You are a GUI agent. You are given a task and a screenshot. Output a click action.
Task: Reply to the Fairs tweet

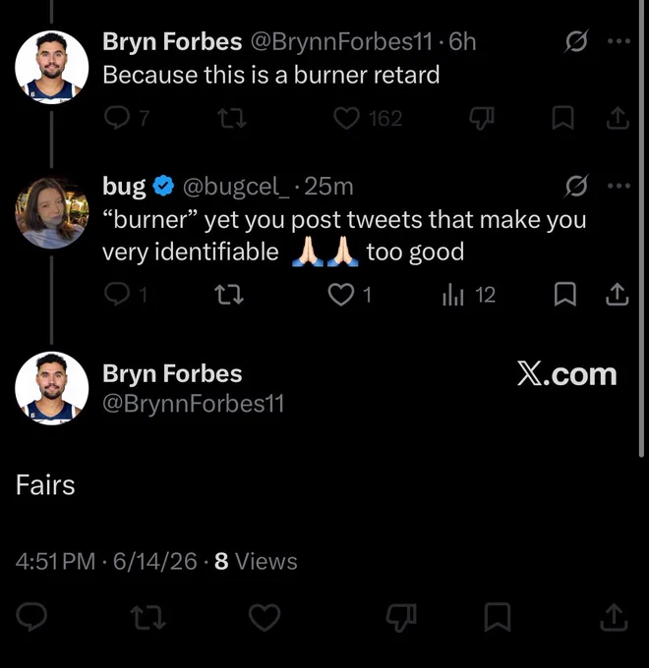pyautogui.click(x=31, y=617)
